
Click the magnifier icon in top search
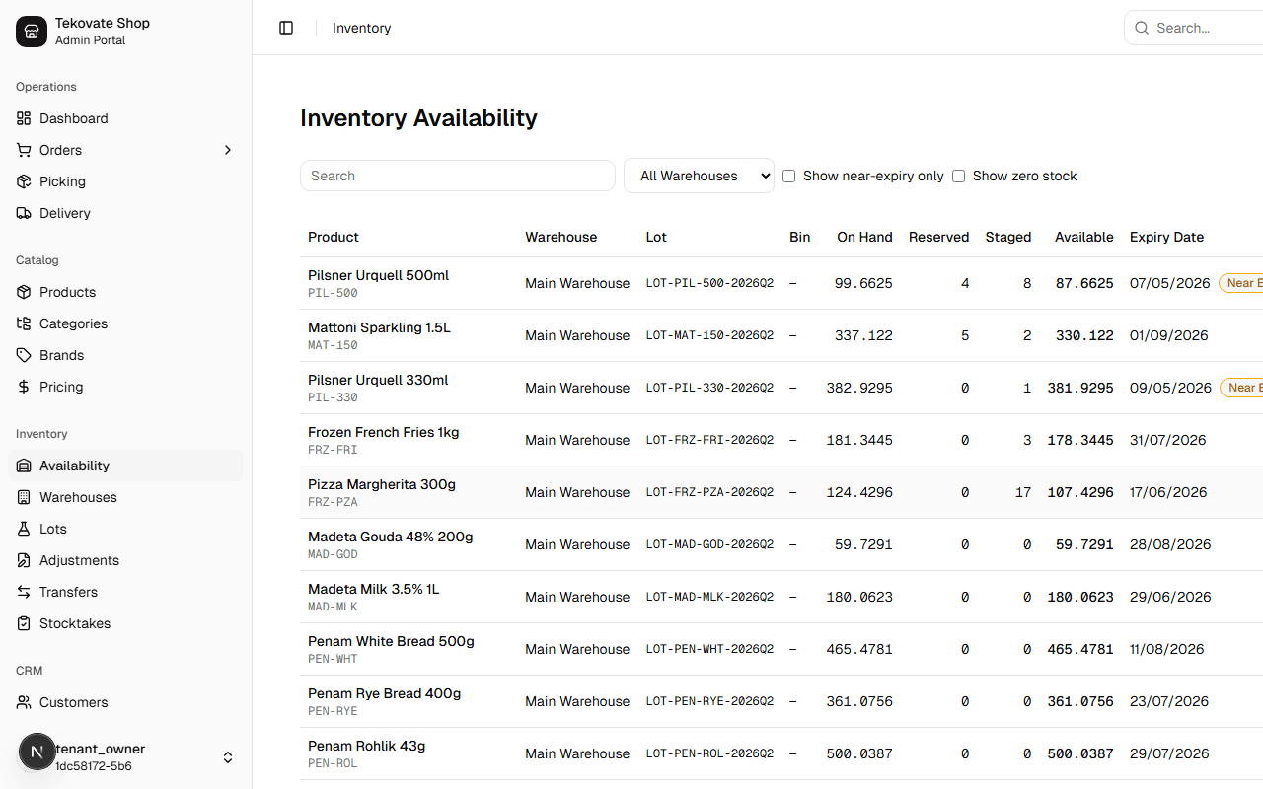pyautogui.click(x=1142, y=28)
